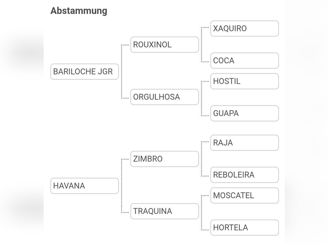Click the Abstammung heading

pos(79,11)
